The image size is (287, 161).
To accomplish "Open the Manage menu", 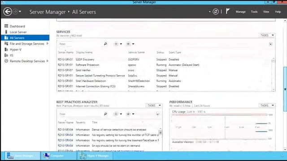I will [x=240, y=12].
